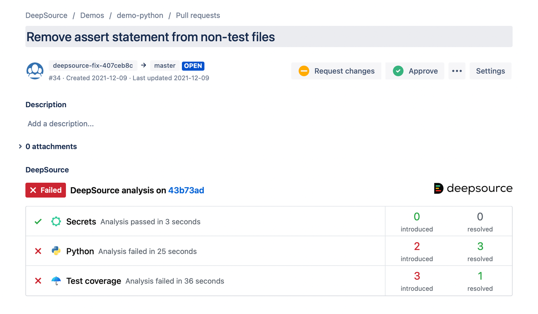
Task: Click Add a description field
Action: pyautogui.click(x=61, y=124)
